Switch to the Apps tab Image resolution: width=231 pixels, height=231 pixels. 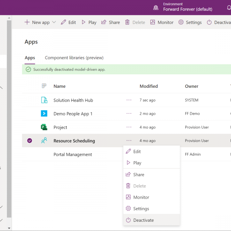(30, 58)
